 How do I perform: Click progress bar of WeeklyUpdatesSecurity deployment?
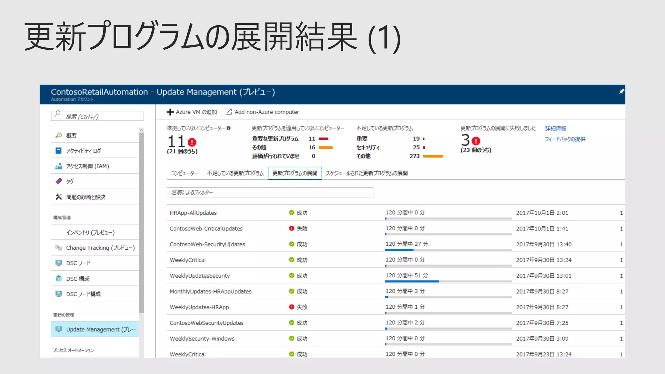point(448,281)
